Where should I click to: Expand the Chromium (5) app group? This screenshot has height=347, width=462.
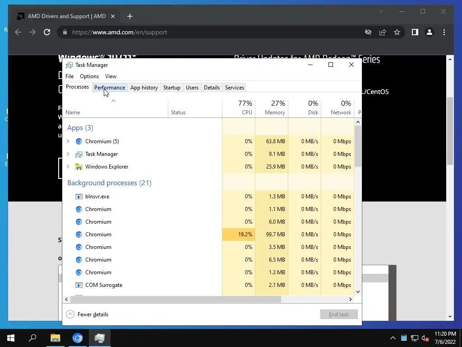(68, 141)
